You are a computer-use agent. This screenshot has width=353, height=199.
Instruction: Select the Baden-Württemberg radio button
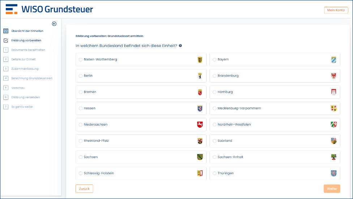[x=81, y=60]
